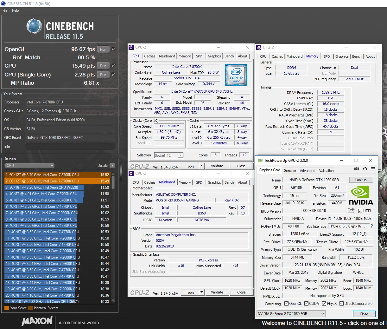Click the Intel Core i7 badge image
Viewport: 387px width, 329px height.
pos(236,75)
